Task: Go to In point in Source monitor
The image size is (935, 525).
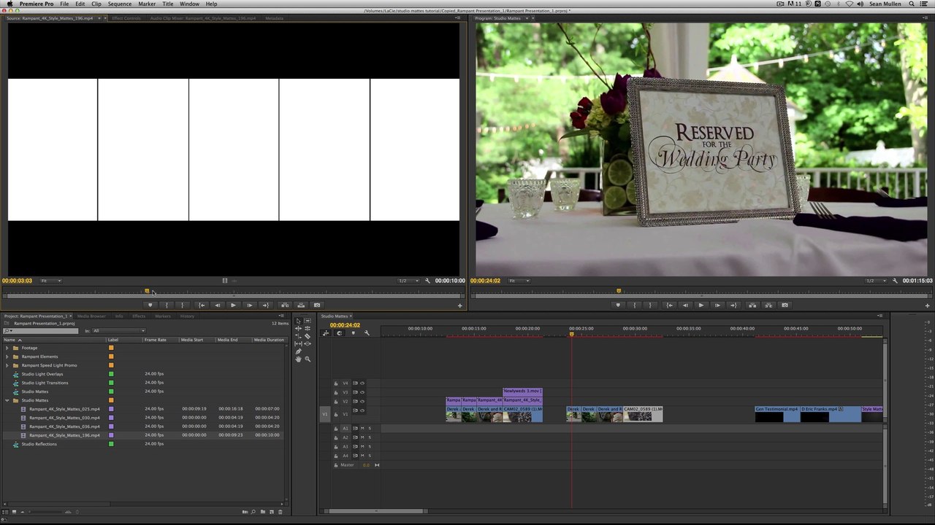Action: pos(201,305)
